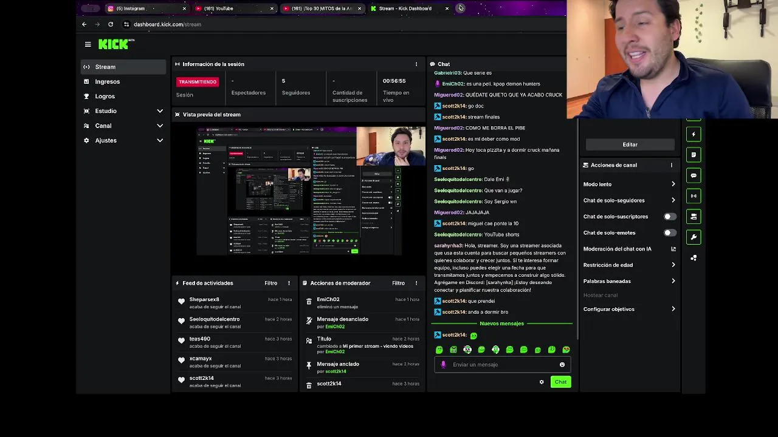Click pin icon beside Mensaje anclado
Viewport: 778px width, 437px height.
pos(309,365)
